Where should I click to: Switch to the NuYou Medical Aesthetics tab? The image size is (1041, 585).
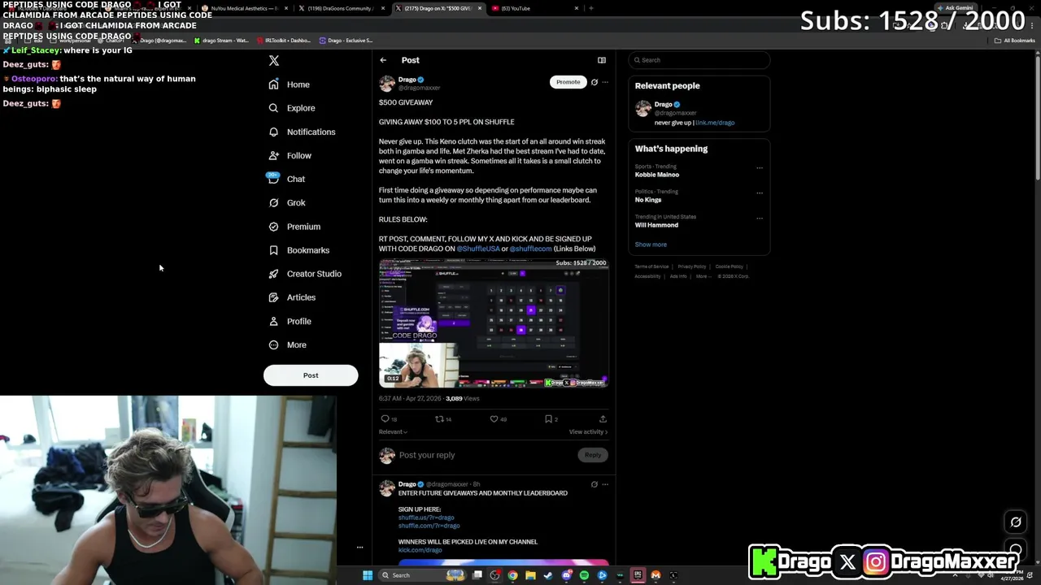click(243, 8)
